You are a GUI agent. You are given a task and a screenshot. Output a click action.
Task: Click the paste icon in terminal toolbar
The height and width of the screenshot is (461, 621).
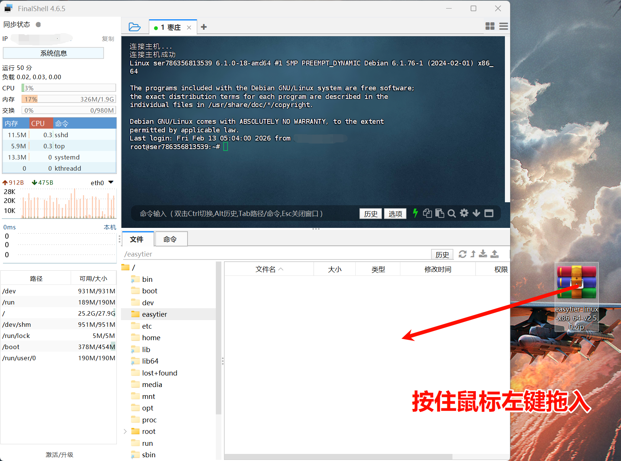pos(439,213)
